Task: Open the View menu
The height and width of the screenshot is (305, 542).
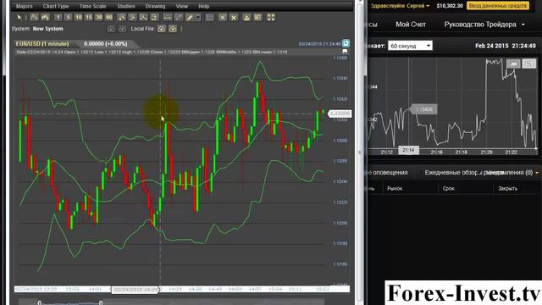Action: pos(182,6)
